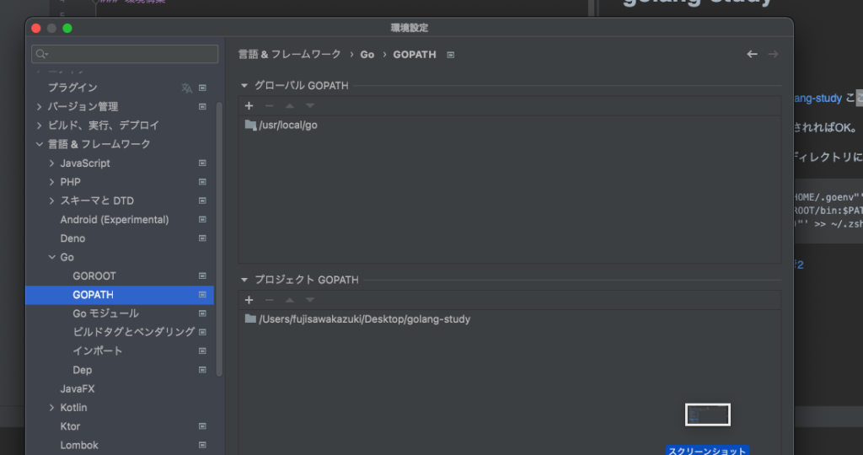Move up arrow in Global GOPATH toolbar

point(290,105)
